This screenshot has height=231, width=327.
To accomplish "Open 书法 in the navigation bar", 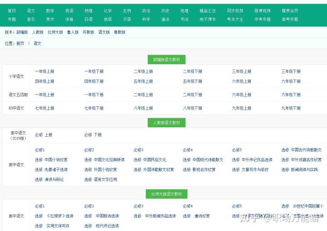I will [x=184, y=19].
